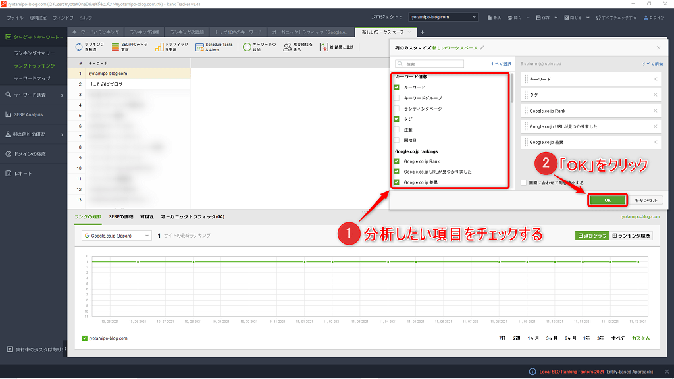674x379 pixels.
Task: Open Schedule Tasks & Alerts calendar icon
Action: click(x=200, y=47)
